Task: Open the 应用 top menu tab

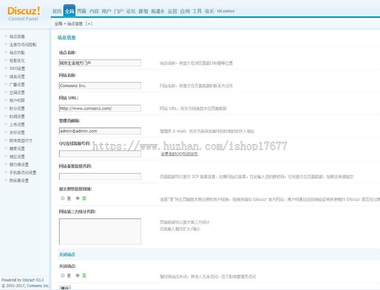Action: [185, 11]
